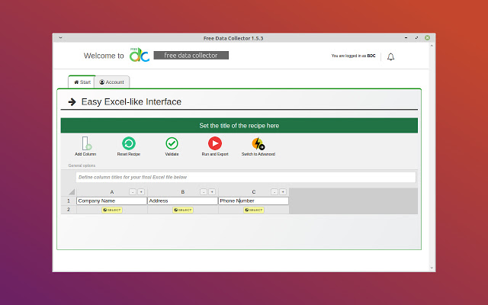The image size is (488, 305).
Task: Click the Add Column icon
Action: [85, 143]
